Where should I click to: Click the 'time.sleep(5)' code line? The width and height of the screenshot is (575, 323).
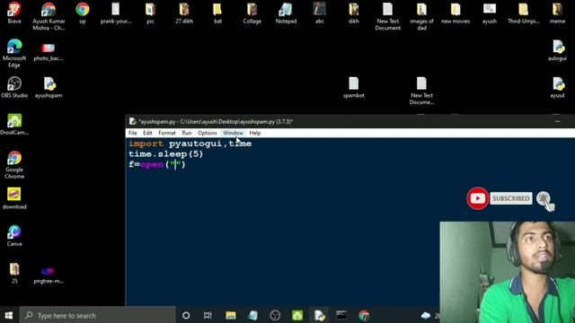click(165, 153)
